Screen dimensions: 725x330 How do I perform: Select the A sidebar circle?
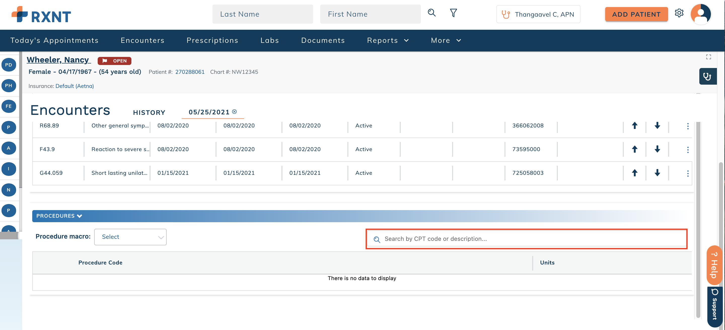[9, 148]
